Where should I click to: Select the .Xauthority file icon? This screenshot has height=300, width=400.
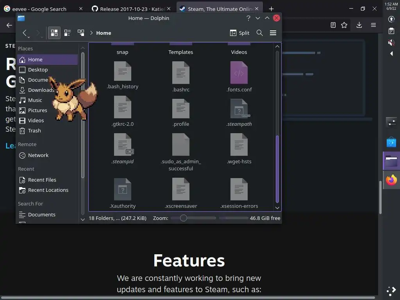(x=123, y=189)
